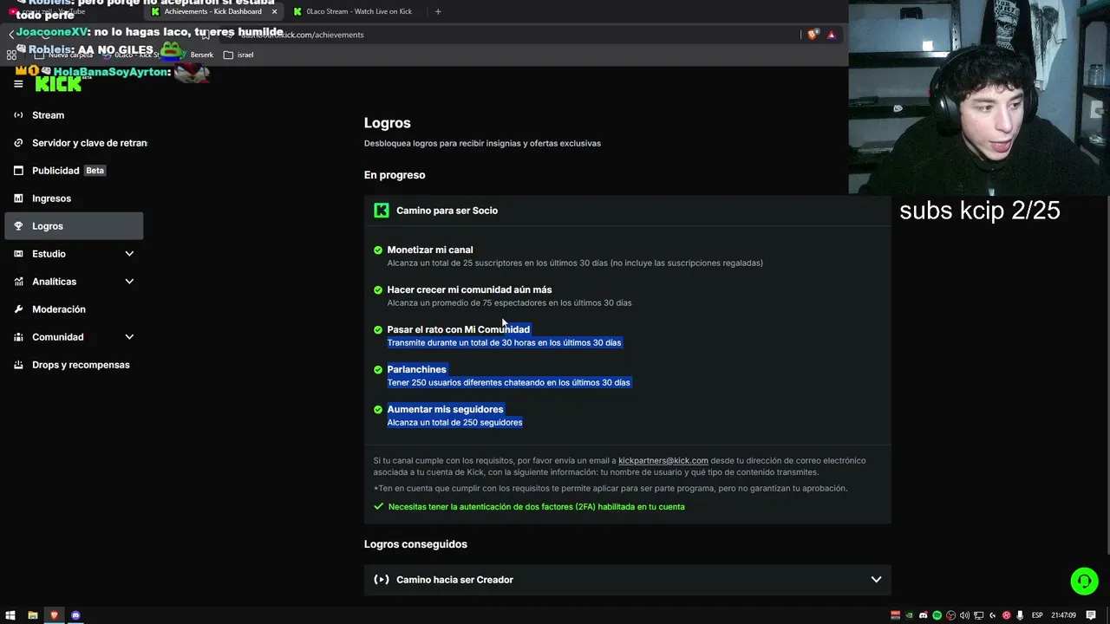This screenshot has width=1110, height=624.
Task: Click the kickpartners@kick.com email link
Action: [x=663, y=460]
